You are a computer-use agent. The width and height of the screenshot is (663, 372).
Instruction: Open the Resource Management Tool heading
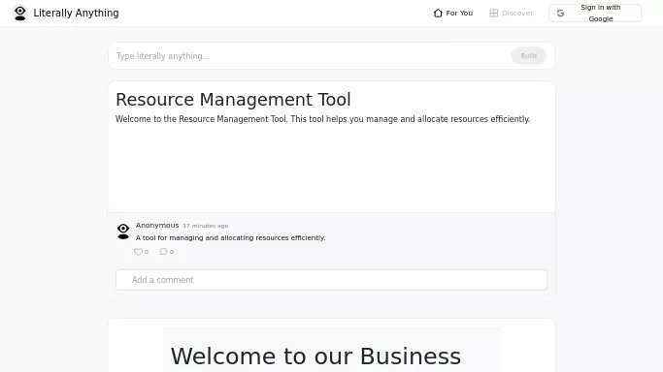click(233, 100)
